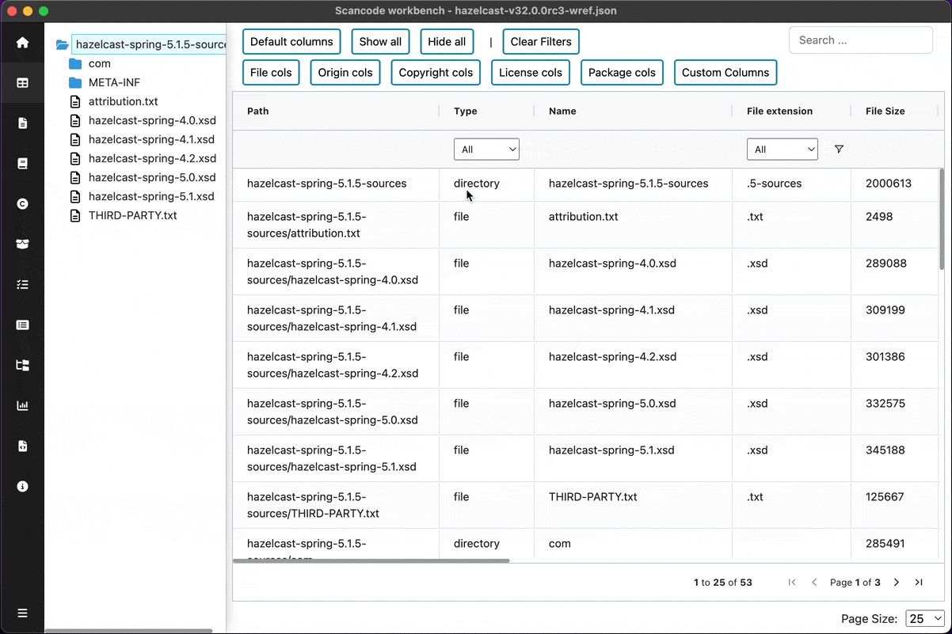Go to the previous page

click(814, 583)
